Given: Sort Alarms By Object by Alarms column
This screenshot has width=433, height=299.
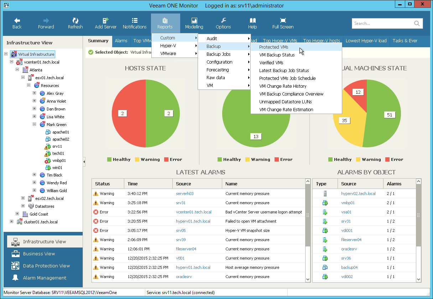Looking at the screenshot, I should [x=399, y=184].
